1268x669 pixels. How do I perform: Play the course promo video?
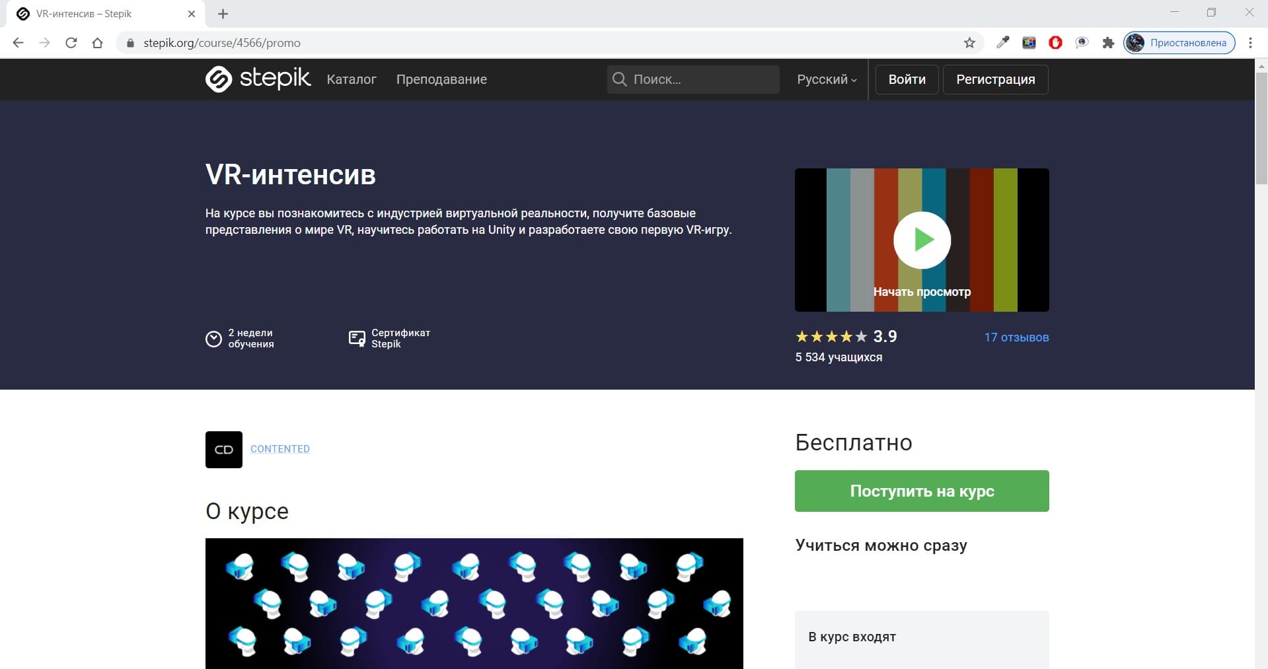pyautogui.click(x=922, y=240)
